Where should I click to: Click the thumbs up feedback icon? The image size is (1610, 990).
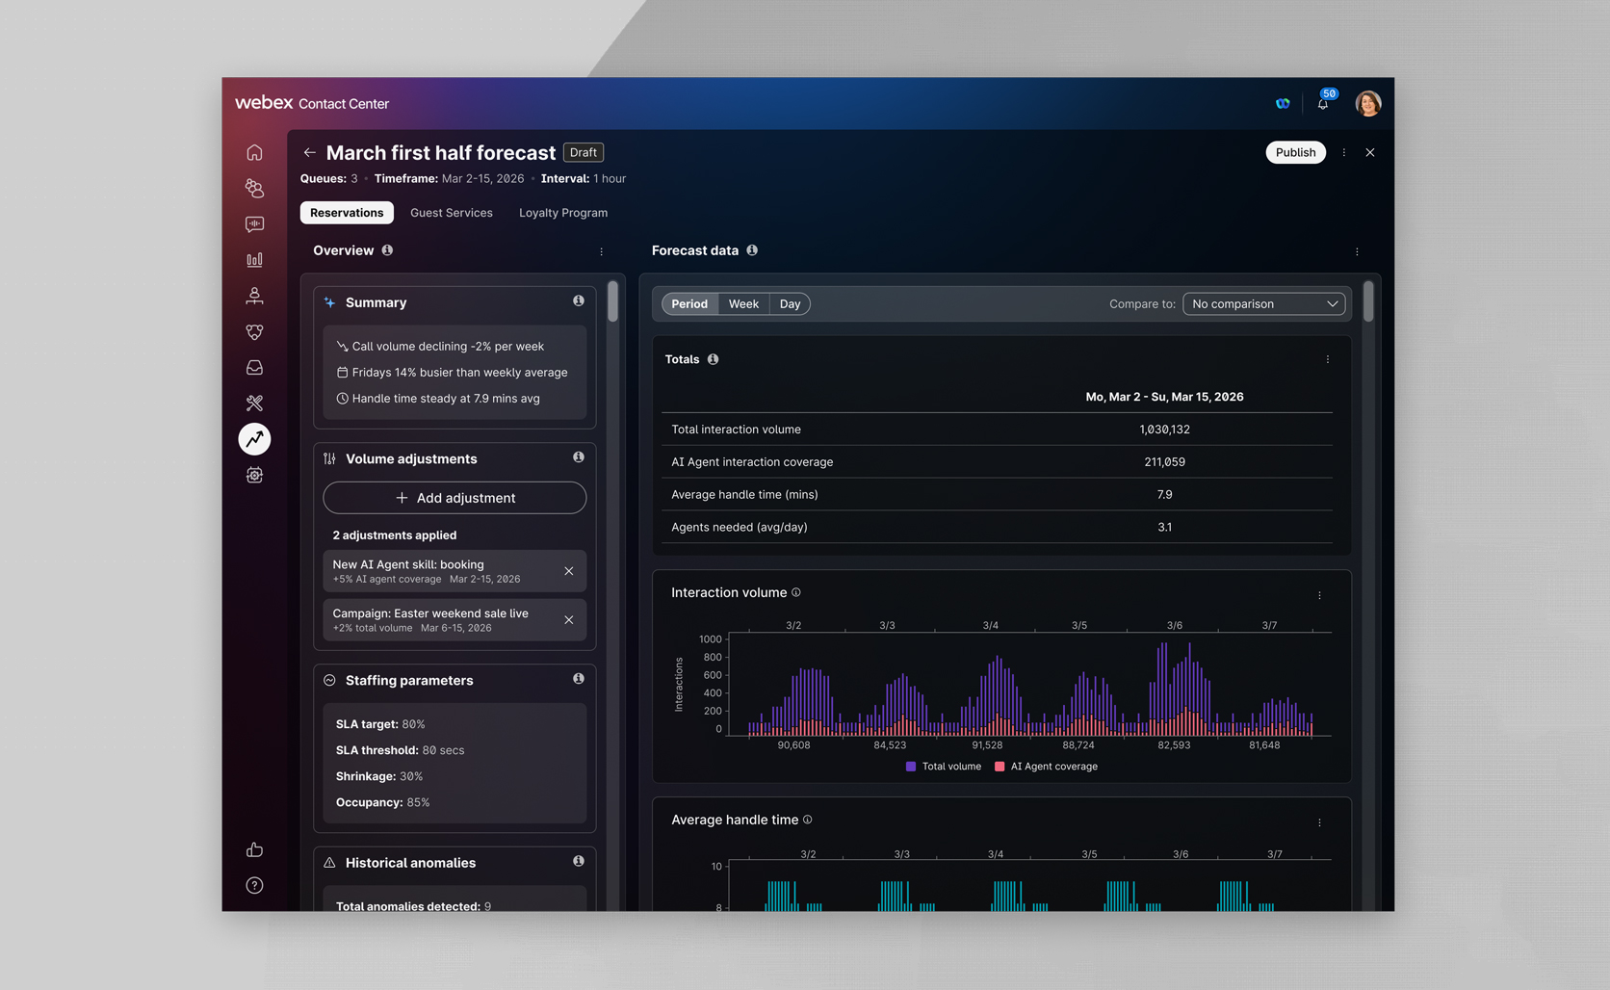coord(254,849)
